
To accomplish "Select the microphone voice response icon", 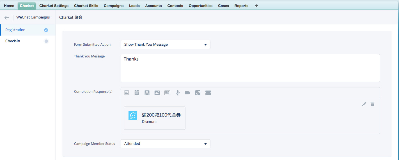I will tap(177, 93).
